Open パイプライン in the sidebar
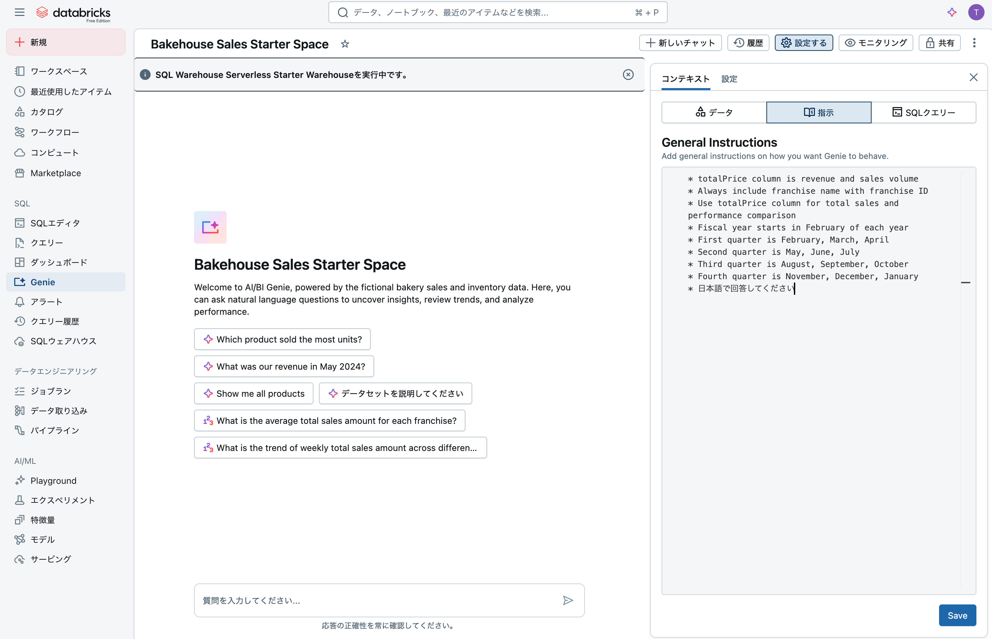 pyautogui.click(x=65, y=430)
